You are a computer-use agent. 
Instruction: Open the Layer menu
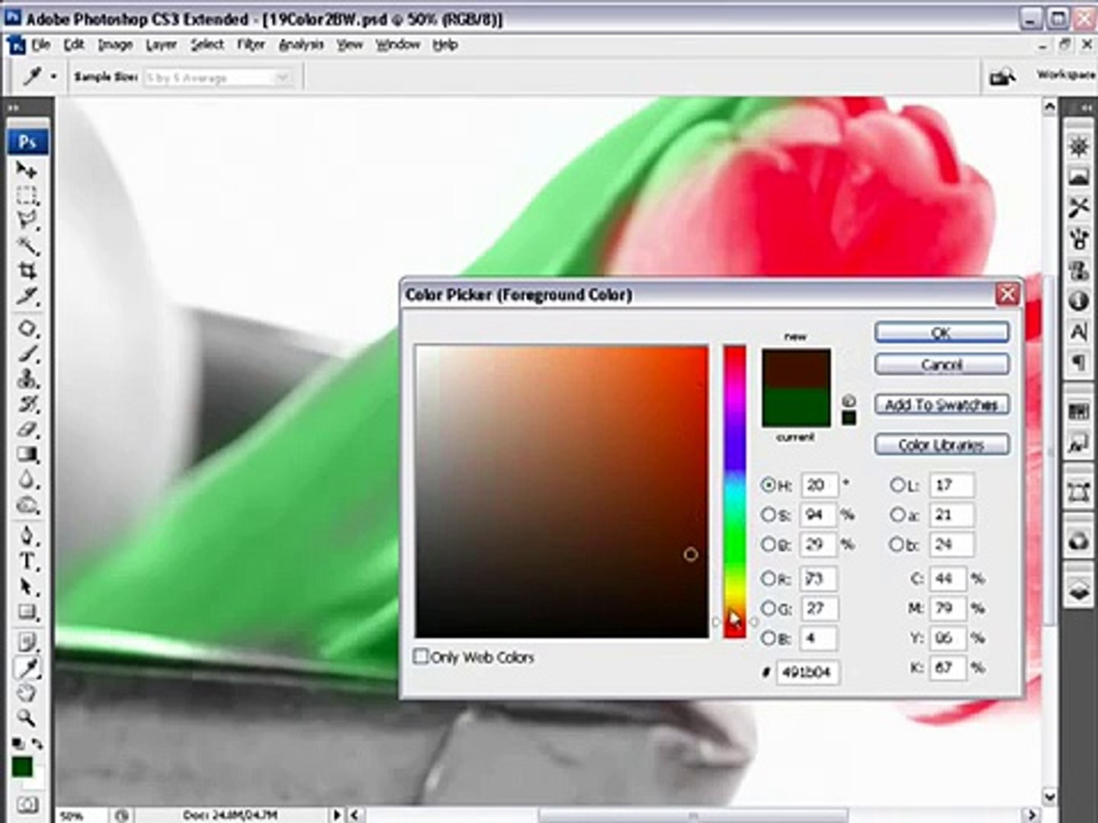161,45
